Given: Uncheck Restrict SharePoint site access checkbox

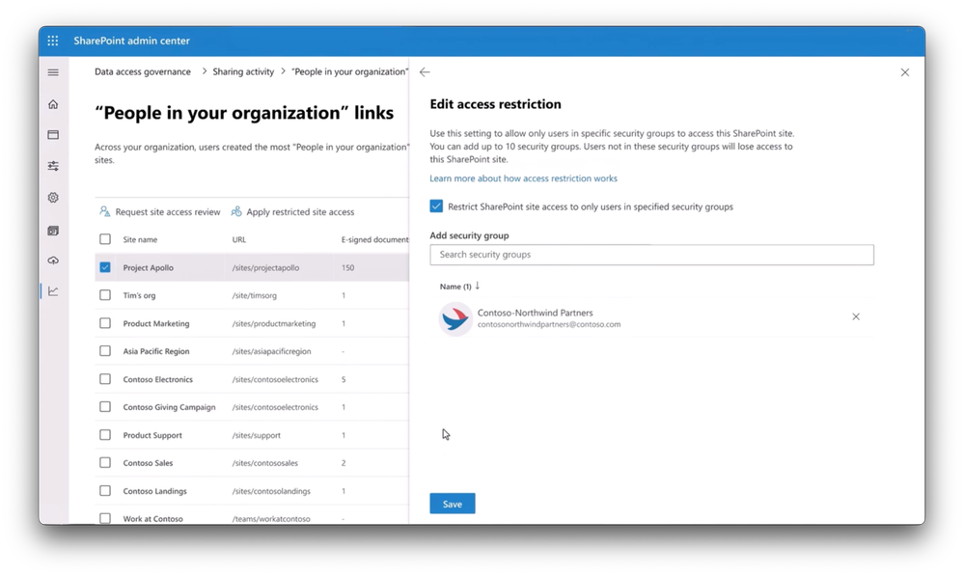Looking at the screenshot, I should (x=436, y=206).
